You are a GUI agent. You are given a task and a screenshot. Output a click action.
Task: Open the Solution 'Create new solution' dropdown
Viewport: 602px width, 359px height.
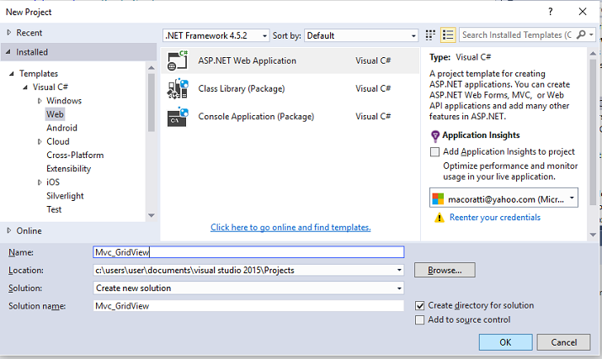[x=399, y=288]
